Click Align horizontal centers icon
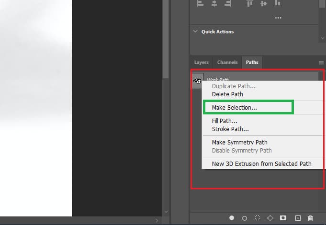Image resolution: width=326 pixels, height=225 pixels. [x=214, y=3]
